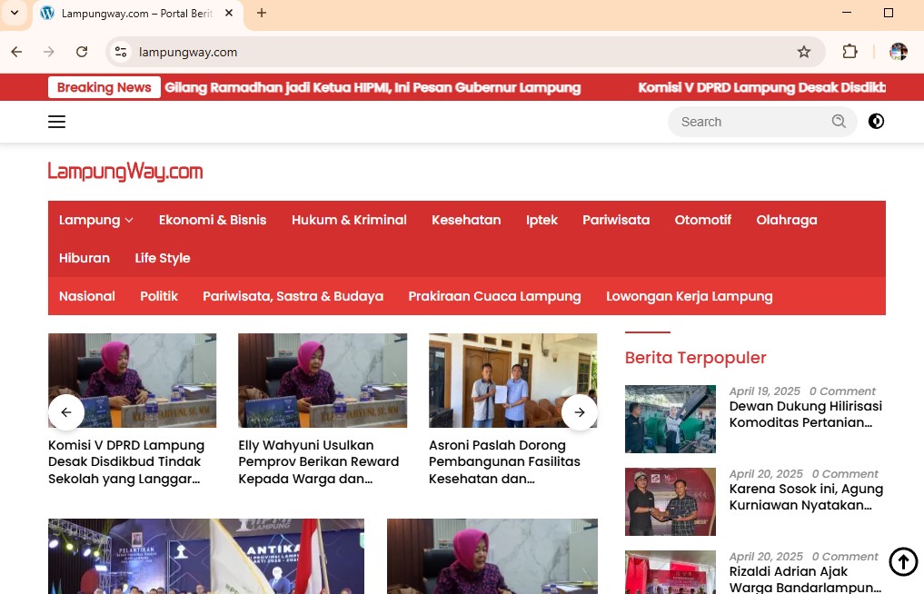Image resolution: width=924 pixels, height=594 pixels.
Task: Open the Chrome profile avatar
Action: [898, 52]
